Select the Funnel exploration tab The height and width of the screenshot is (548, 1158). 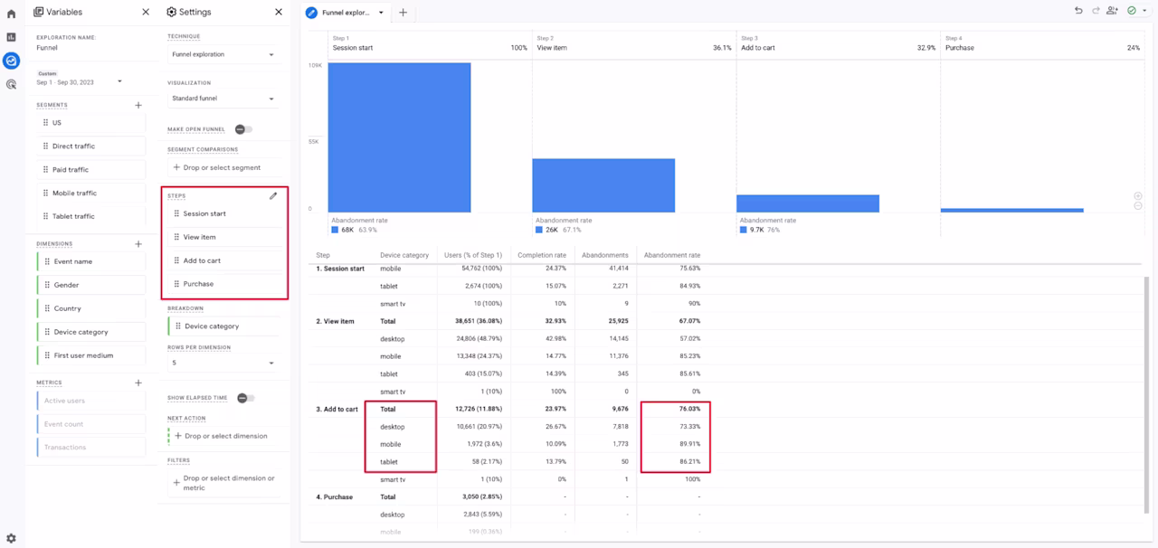[x=345, y=13]
